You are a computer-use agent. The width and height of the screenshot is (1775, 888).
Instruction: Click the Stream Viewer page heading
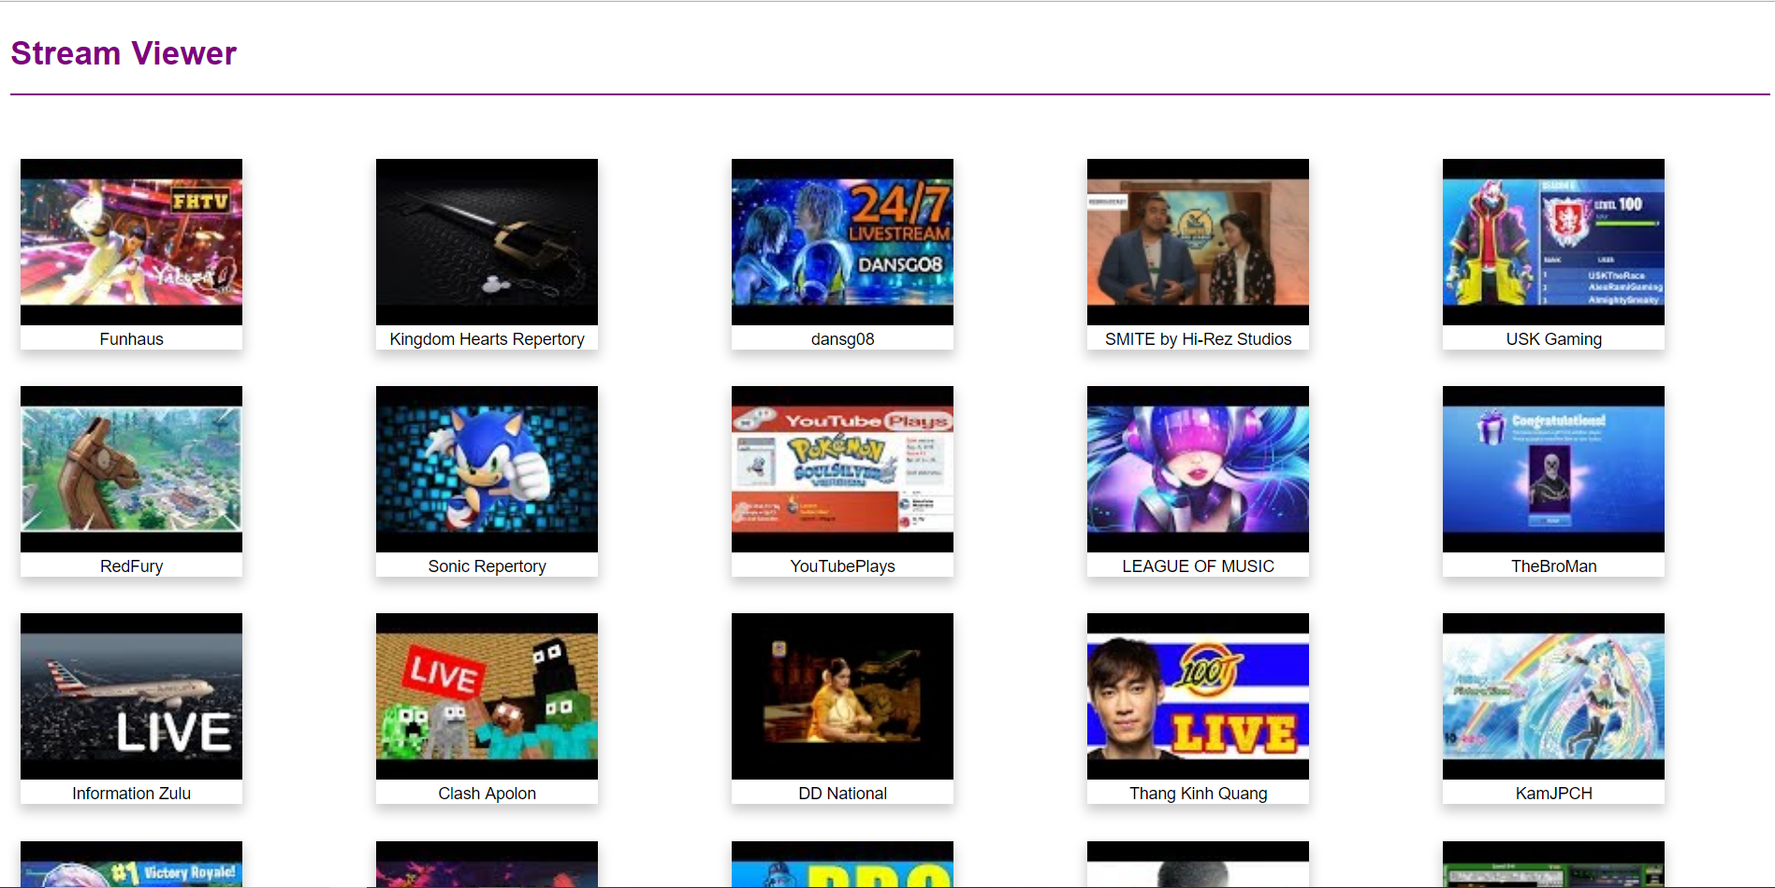click(x=123, y=53)
